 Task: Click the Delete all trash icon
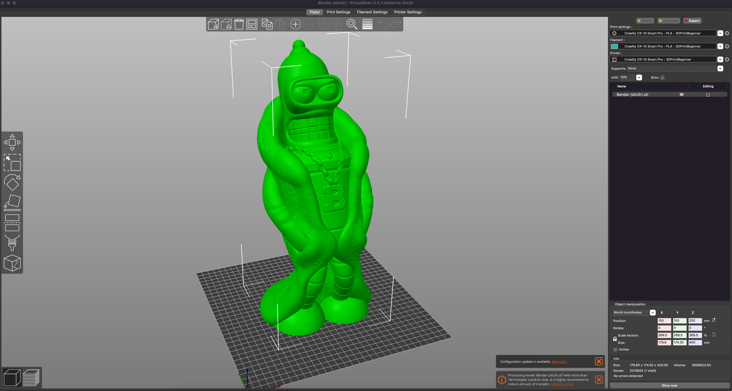pos(239,24)
